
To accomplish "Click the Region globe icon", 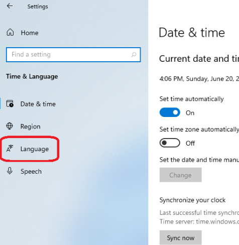I will [10, 126].
